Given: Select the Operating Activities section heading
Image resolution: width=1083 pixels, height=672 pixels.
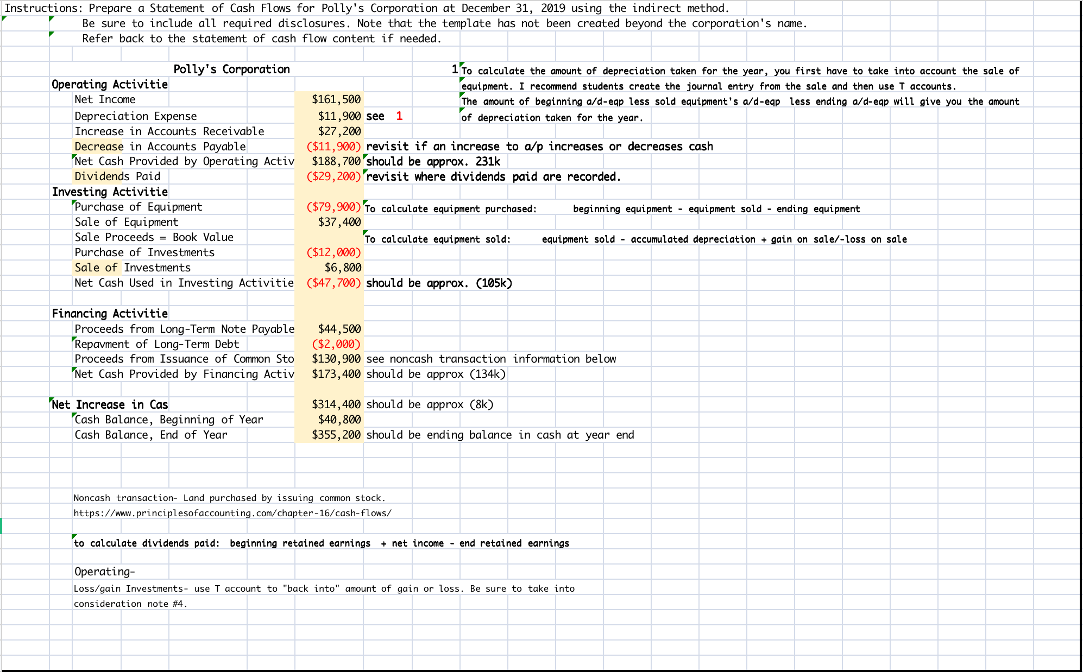Looking at the screenshot, I should point(109,84).
